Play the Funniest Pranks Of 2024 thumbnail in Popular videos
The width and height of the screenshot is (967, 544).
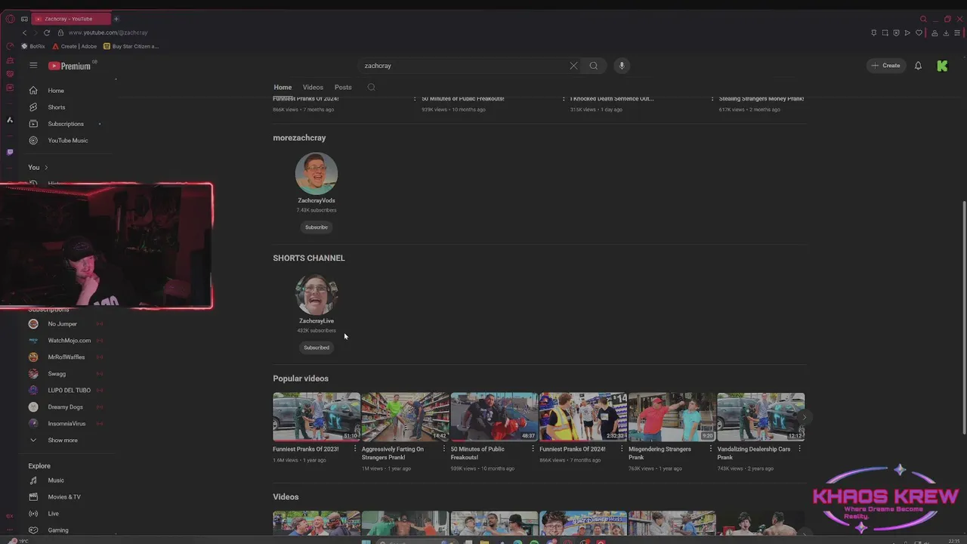[x=583, y=416]
